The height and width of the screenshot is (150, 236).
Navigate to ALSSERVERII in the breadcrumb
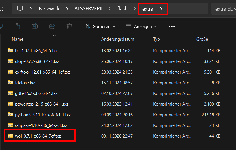point(88,9)
